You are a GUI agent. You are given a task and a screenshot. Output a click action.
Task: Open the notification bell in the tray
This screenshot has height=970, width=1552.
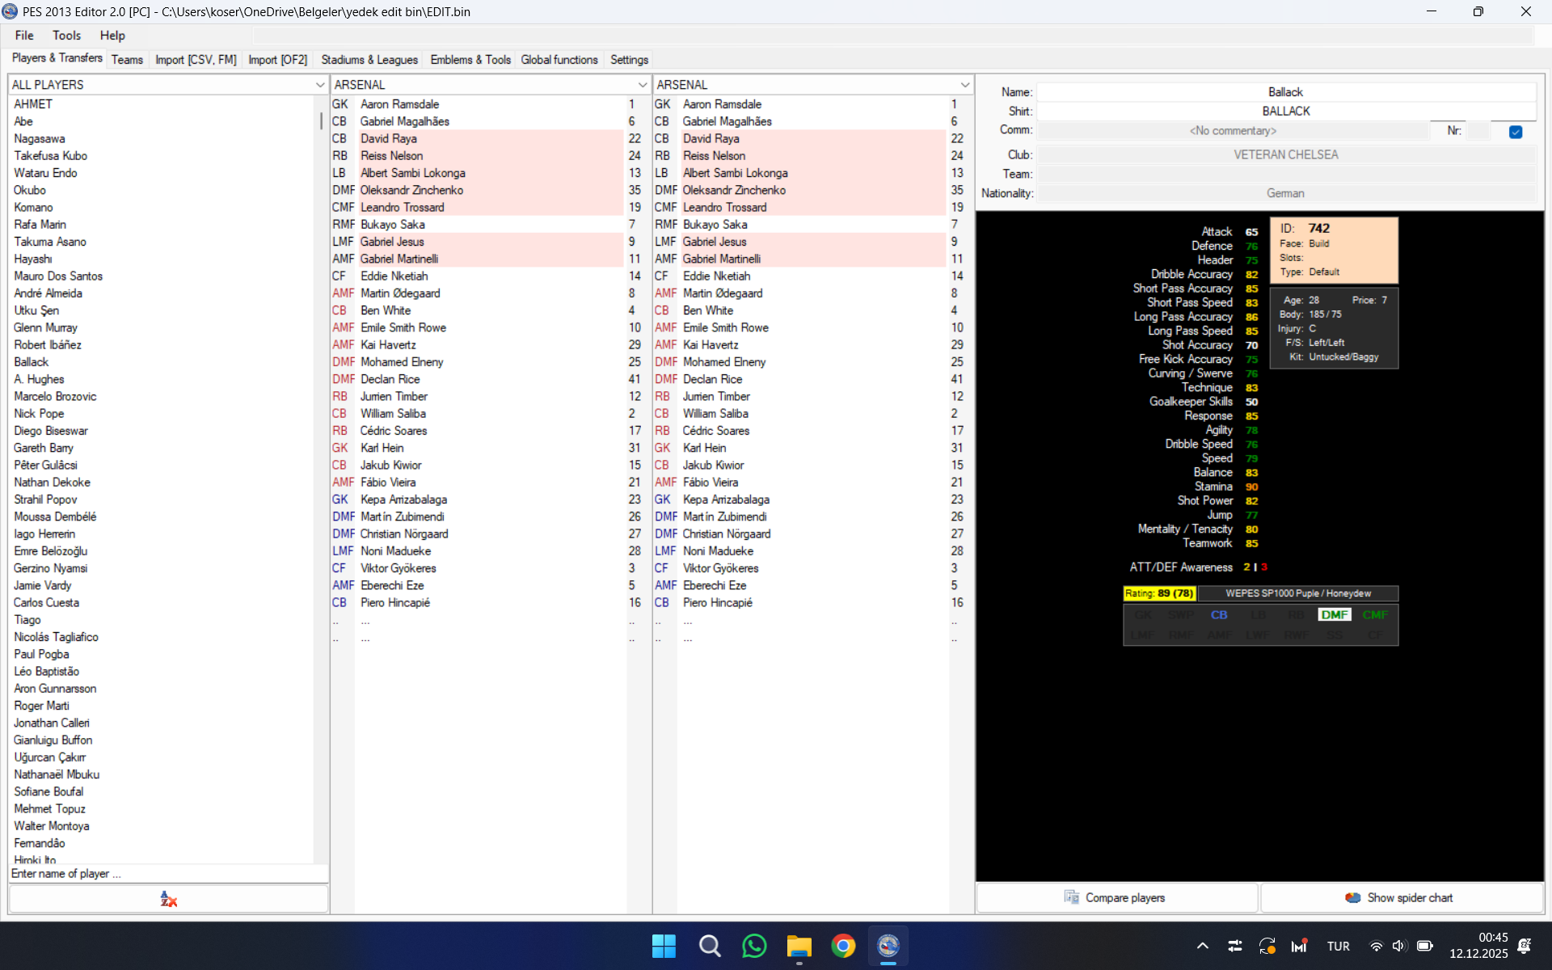point(1525,946)
